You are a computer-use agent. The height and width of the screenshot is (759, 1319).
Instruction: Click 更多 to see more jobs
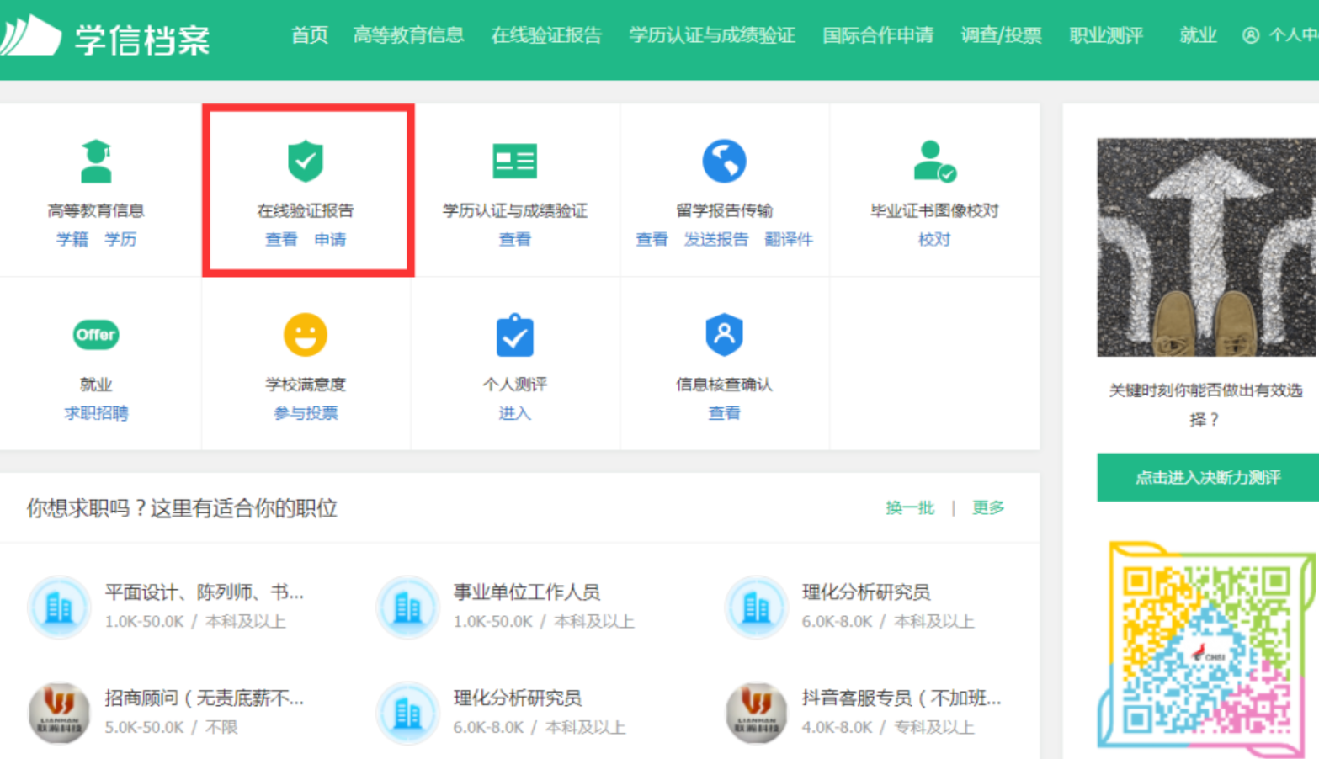pyautogui.click(x=988, y=507)
